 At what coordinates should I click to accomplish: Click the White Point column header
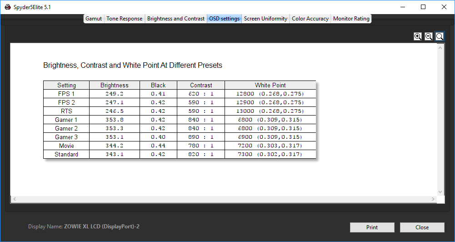pyautogui.click(x=270, y=86)
